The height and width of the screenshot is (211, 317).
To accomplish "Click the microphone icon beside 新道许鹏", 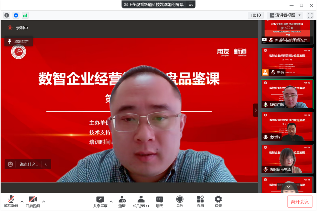I will coord(265,105).
